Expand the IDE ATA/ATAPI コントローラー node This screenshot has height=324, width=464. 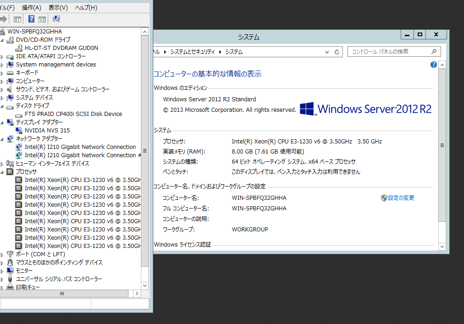[2, 56]
